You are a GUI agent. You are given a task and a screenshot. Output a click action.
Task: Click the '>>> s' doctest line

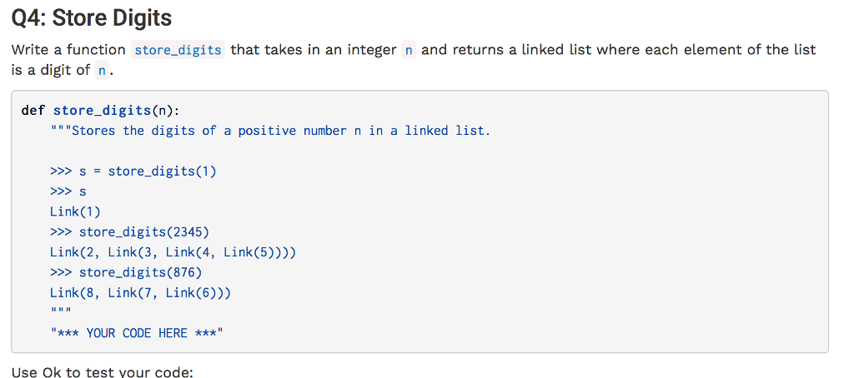68,191
